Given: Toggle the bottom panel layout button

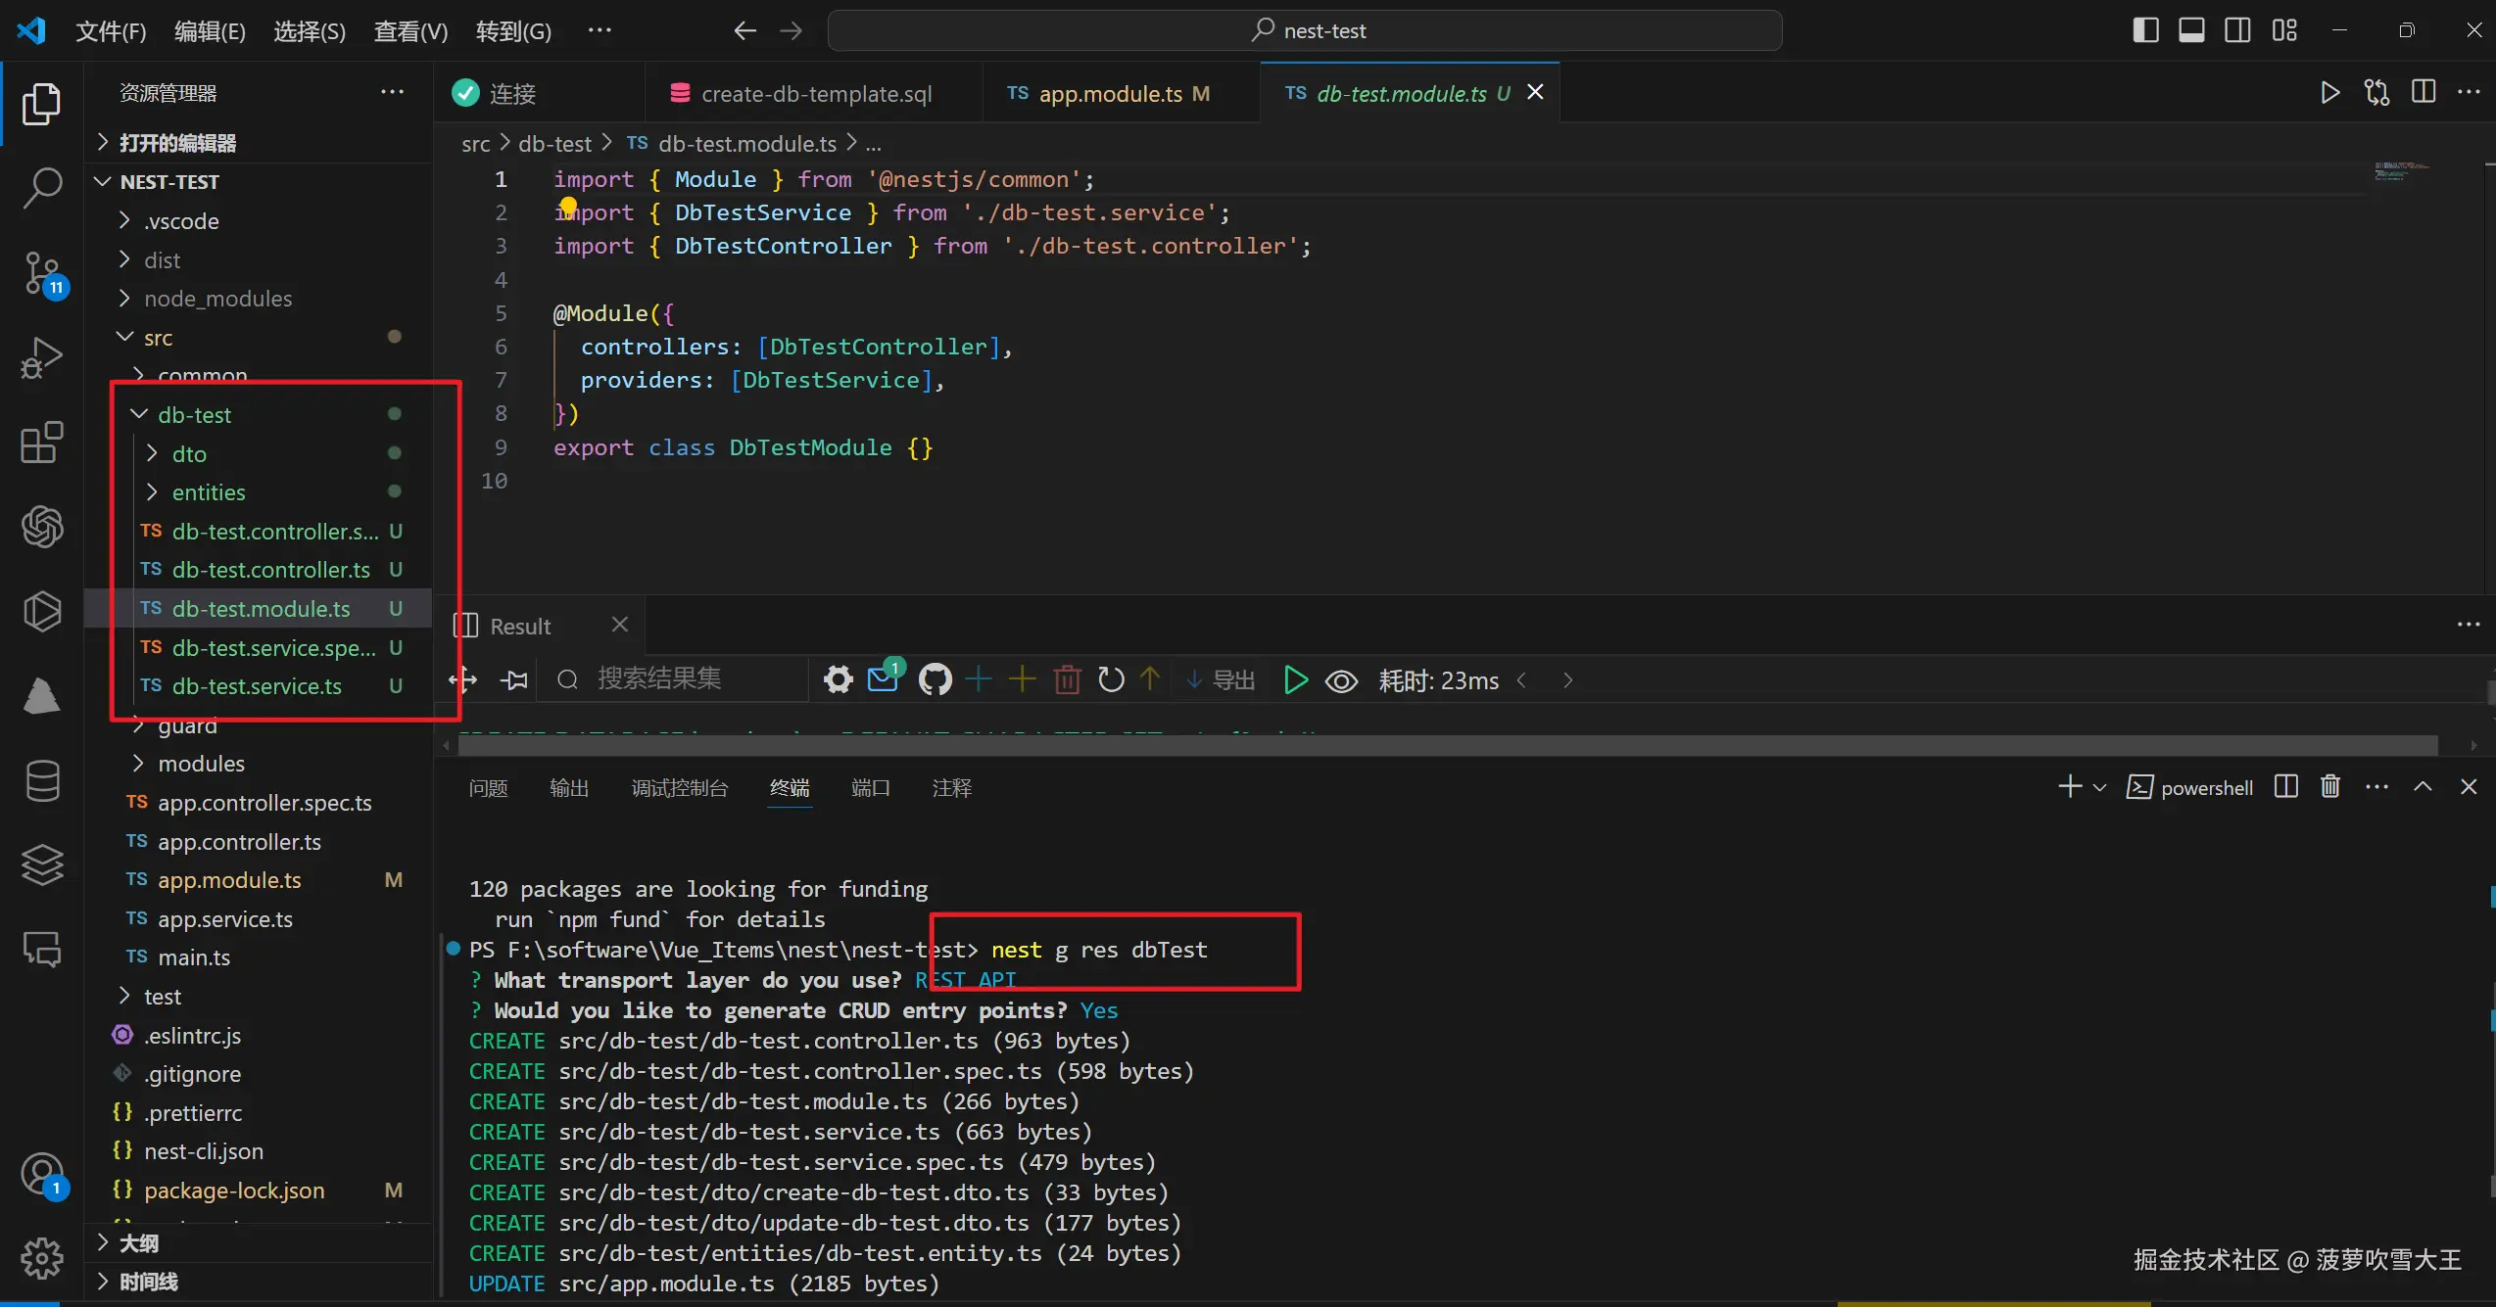Looking at the screenshot, I should (x=2191, y=30).
